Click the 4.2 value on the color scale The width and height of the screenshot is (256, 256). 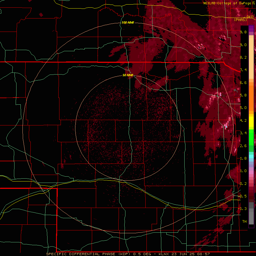tap(243, 121)
